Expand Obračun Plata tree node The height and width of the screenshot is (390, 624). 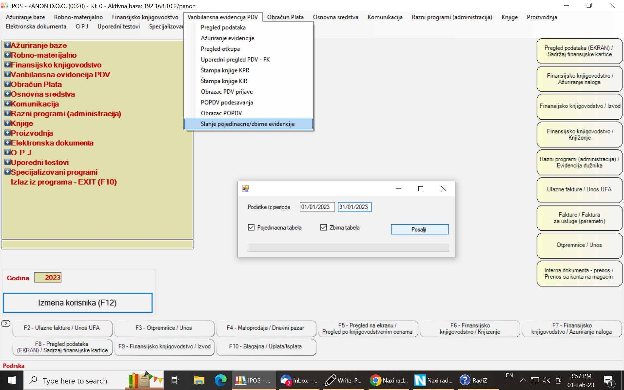[x=7, y=84]
